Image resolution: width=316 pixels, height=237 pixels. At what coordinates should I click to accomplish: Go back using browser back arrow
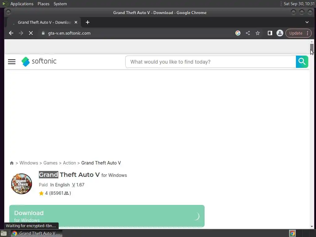click(x=11, y=33)
